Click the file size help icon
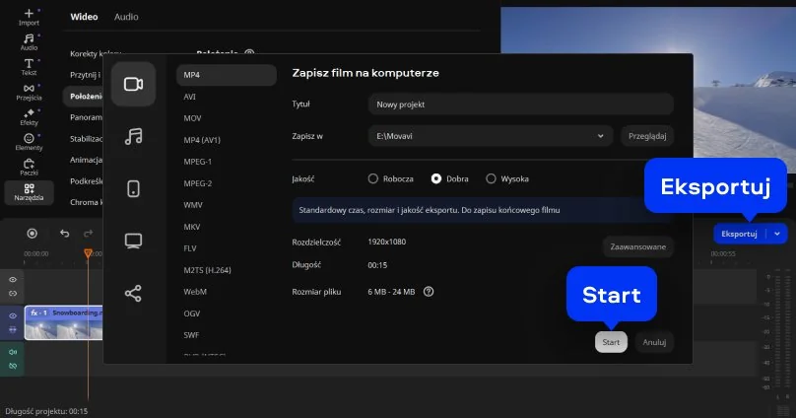Image resolution: width=796 pixels, height=418 pixels. 429,291
